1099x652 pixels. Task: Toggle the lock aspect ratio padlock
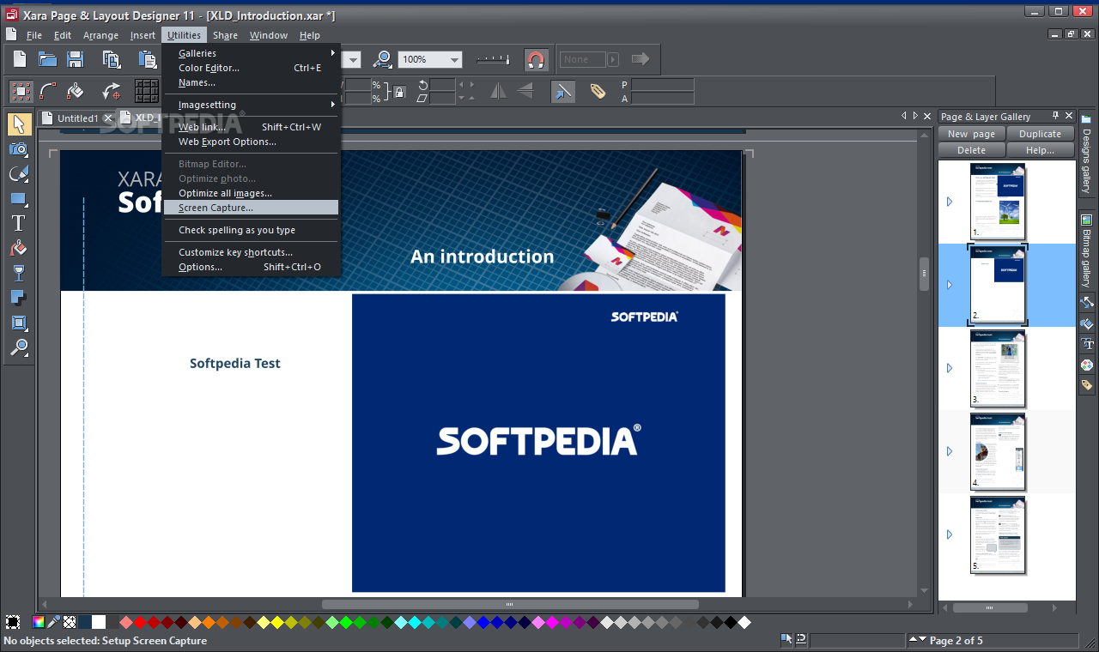pos(399,91)
